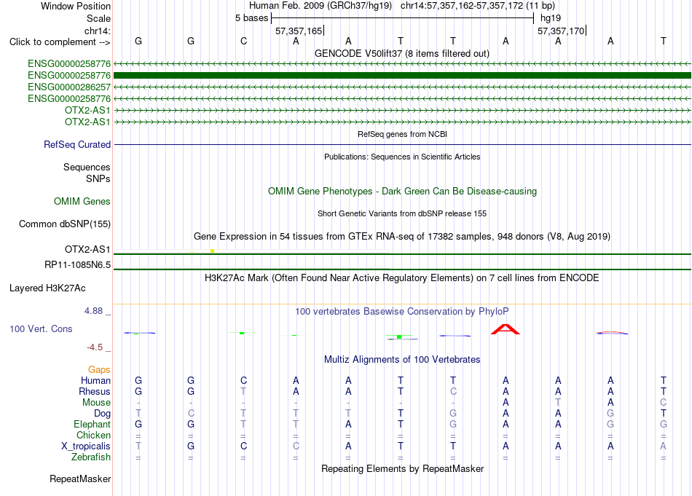The image size is (692, 496).
Task: Select the Chicken alignment row label
Action: click(93, 435)
